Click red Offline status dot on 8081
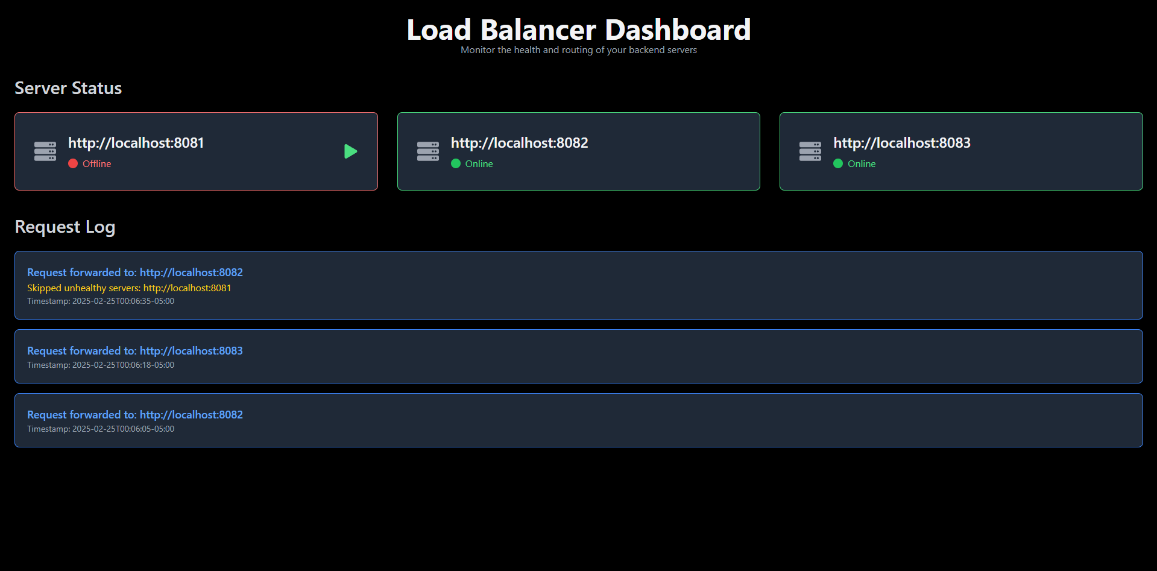The width and height of the screenshot is (1157, 571). tap(73, 163)
